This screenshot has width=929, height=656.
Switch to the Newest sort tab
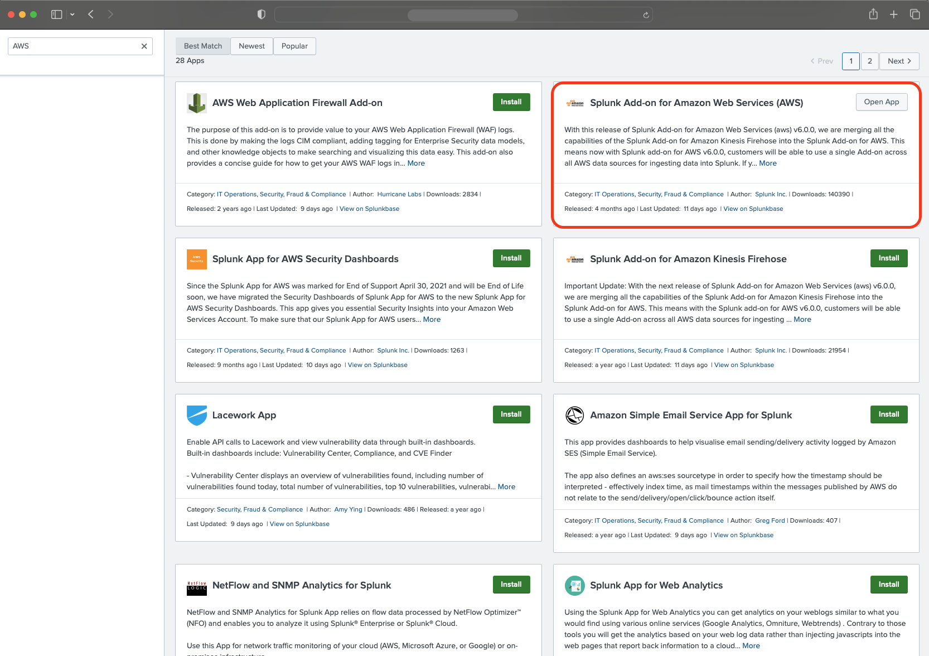point(251,46)
